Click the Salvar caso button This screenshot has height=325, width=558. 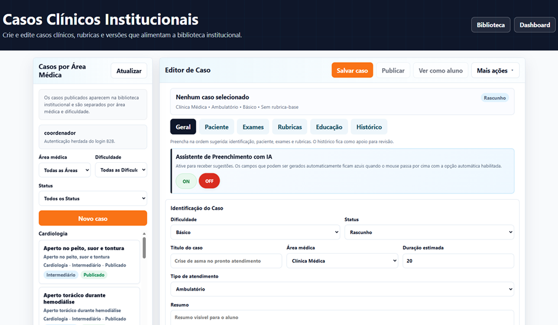353,70
